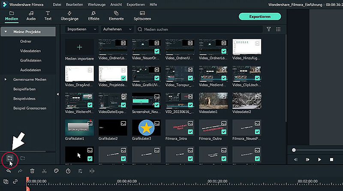Open the Importieren dropdown
The image size is (343, 191).
pyautogui.click(x=81, y=29)
